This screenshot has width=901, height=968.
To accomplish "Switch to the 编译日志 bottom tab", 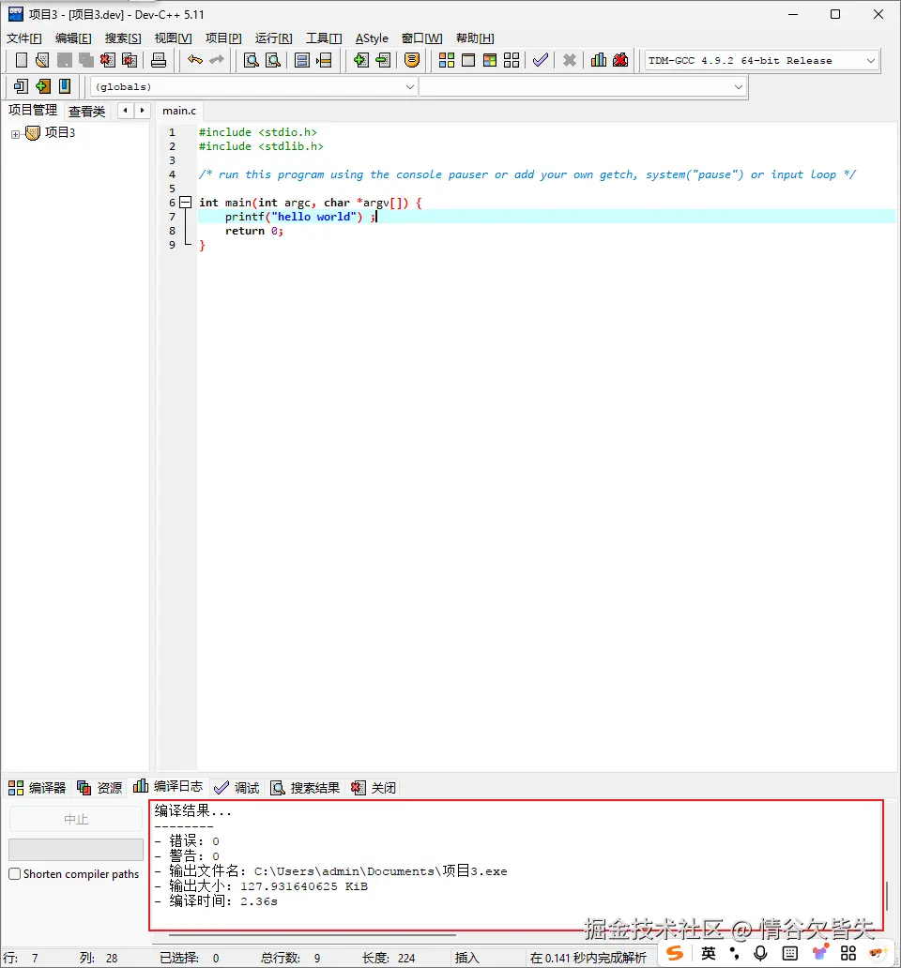I will pyautogui.click(x=168, y=786).
